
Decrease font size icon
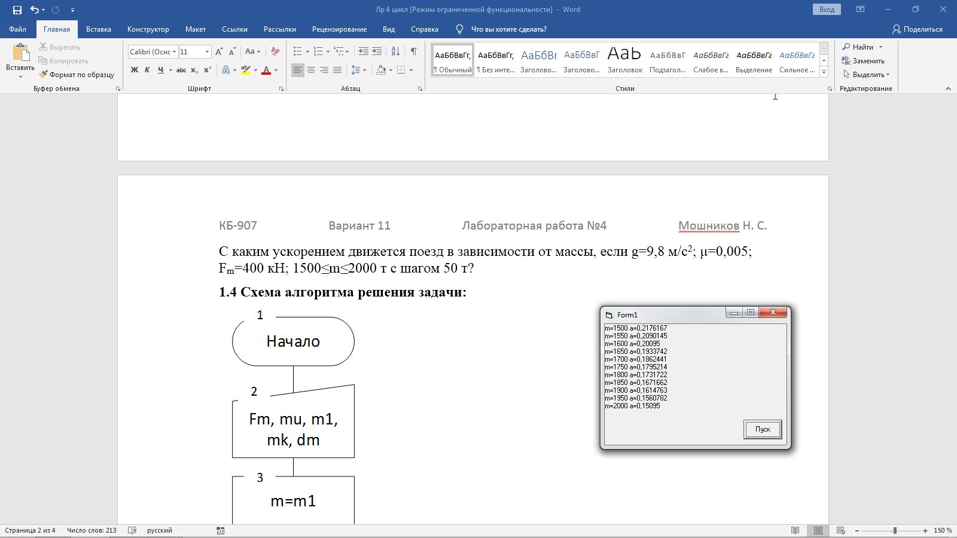point(232,52)
